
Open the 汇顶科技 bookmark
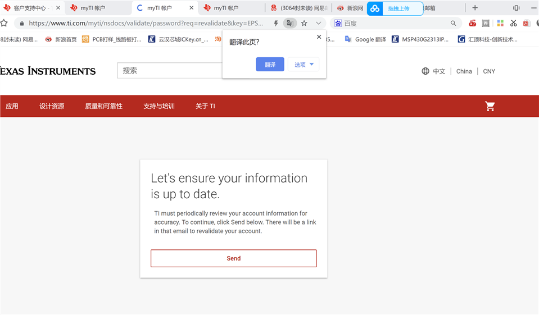click(487, 39)
